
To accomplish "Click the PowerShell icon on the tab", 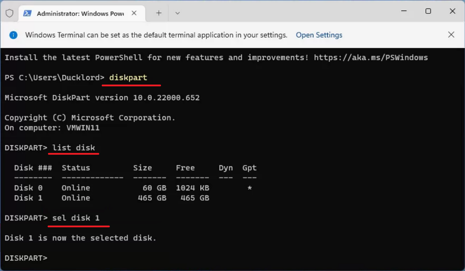I will pos(27,13).
